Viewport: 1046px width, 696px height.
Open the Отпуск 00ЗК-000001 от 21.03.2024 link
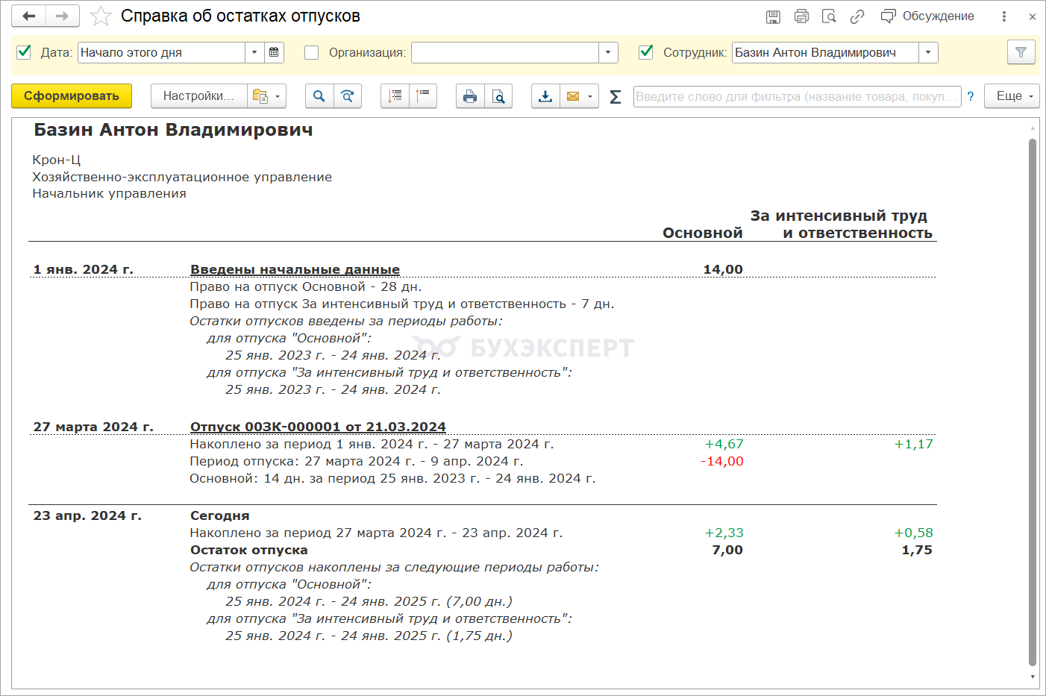pyautogui.click(x=318, y=427)
